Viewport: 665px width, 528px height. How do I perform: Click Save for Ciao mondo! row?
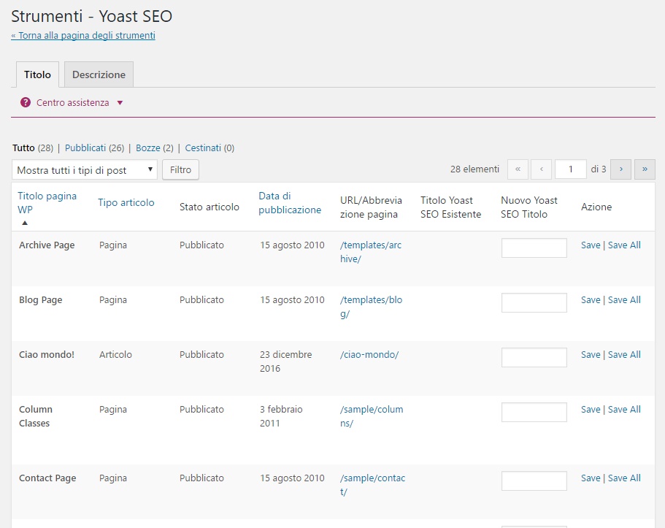tap(591, 355)
